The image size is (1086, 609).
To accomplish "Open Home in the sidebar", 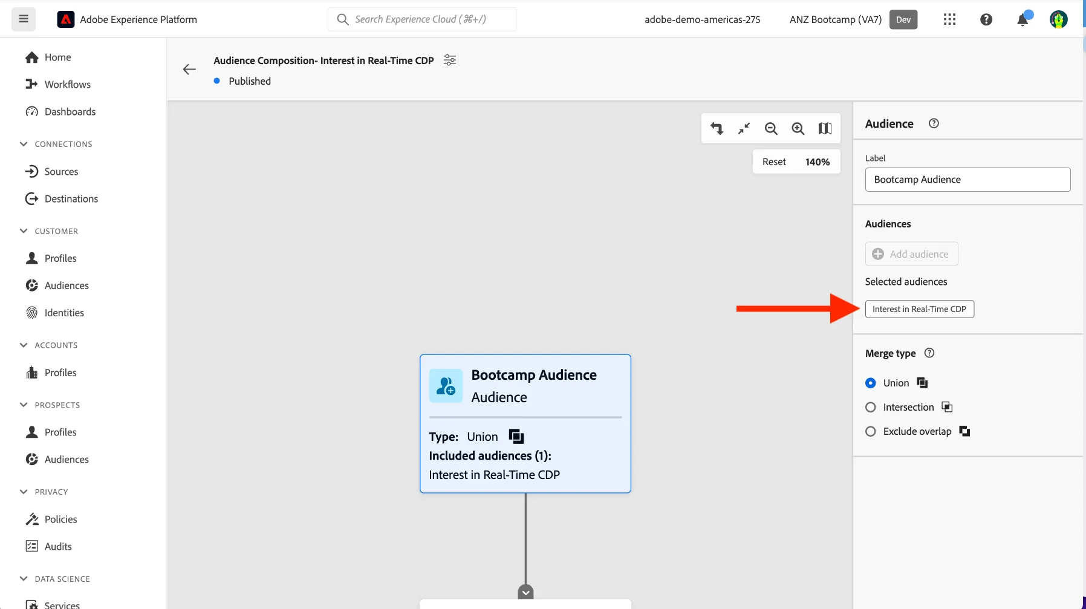I will coord(57,57).
